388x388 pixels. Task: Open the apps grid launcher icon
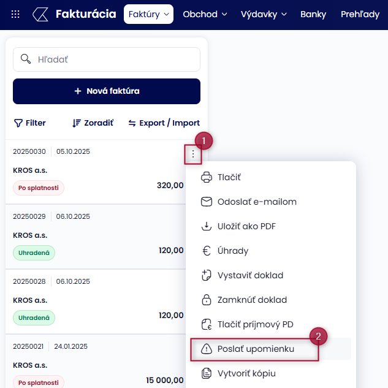(x=16, y=14)
